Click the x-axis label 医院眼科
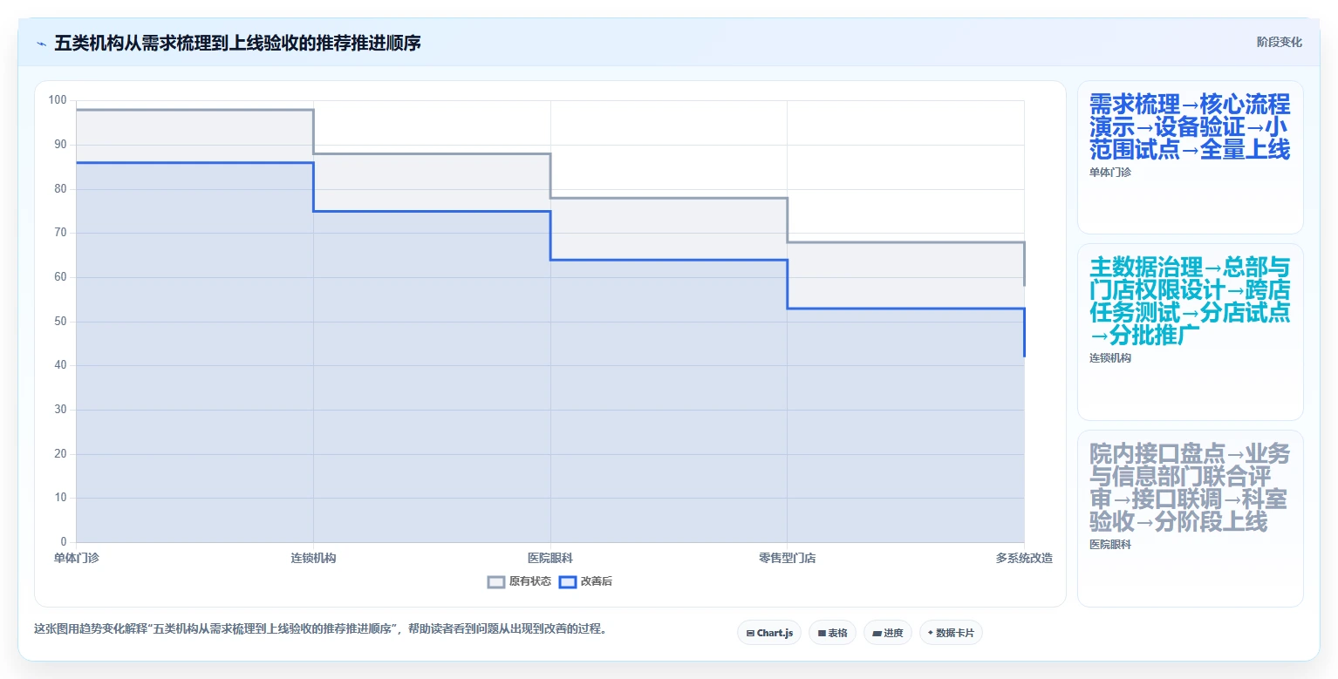 pos(550,558)
